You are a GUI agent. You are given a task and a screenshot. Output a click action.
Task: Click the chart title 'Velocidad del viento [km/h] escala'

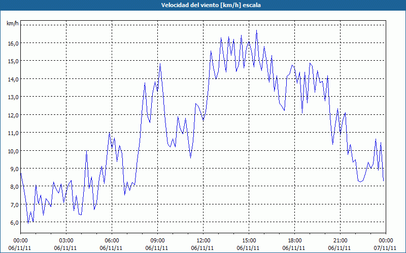211,5
